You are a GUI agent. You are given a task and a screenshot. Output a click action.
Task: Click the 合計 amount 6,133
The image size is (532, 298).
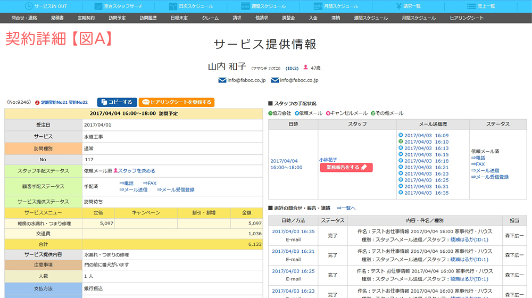coord(255,244)
